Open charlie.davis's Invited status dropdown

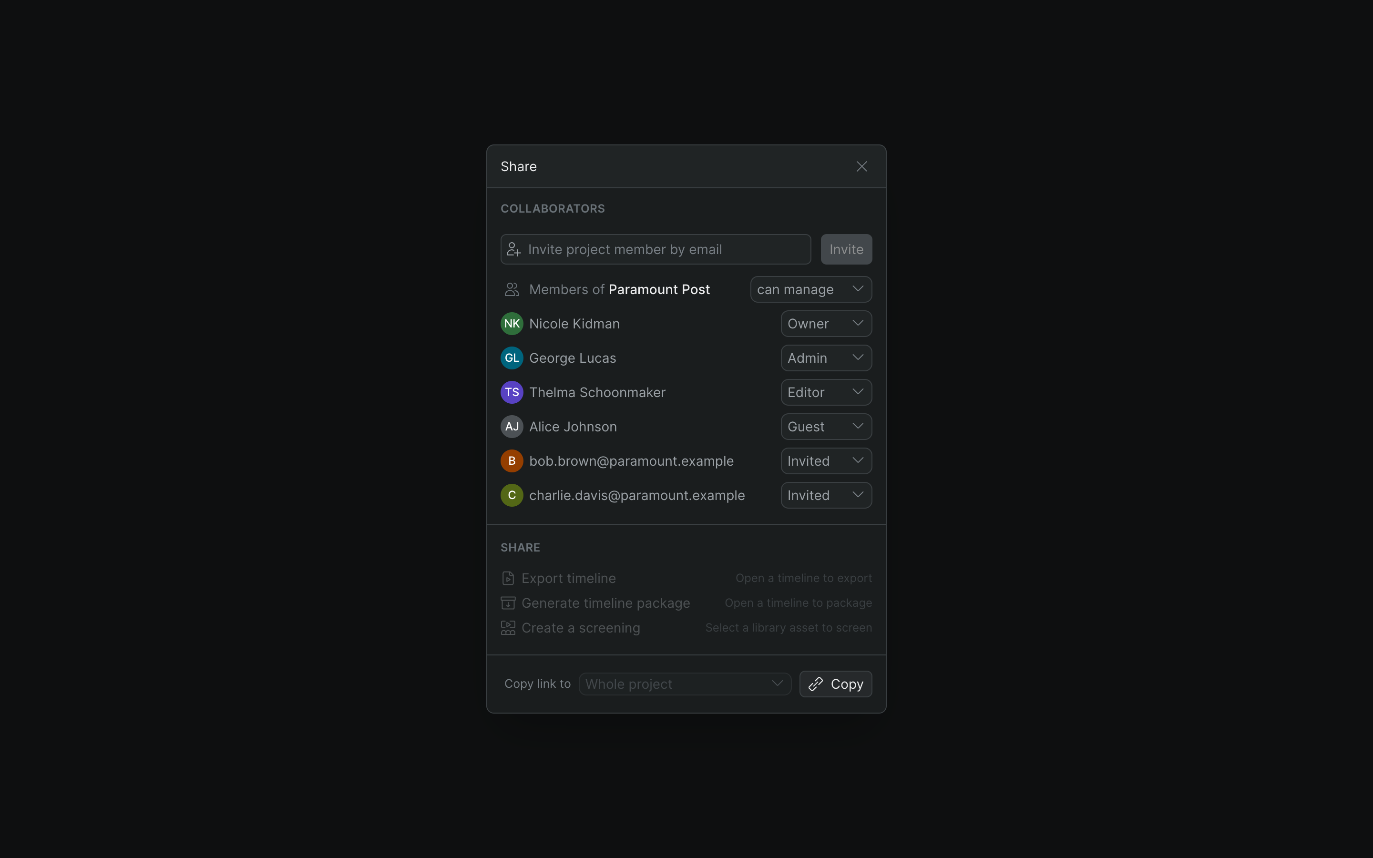pos(826,495)
